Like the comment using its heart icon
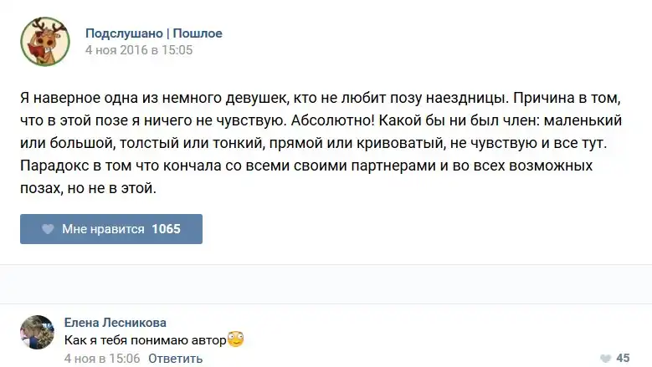This screenshot has width=652, height=367. 606,359
